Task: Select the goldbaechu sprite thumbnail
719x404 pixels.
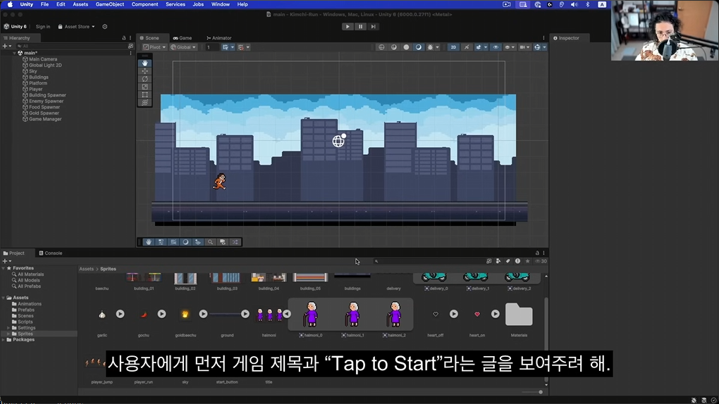Action: pos(185,314)
